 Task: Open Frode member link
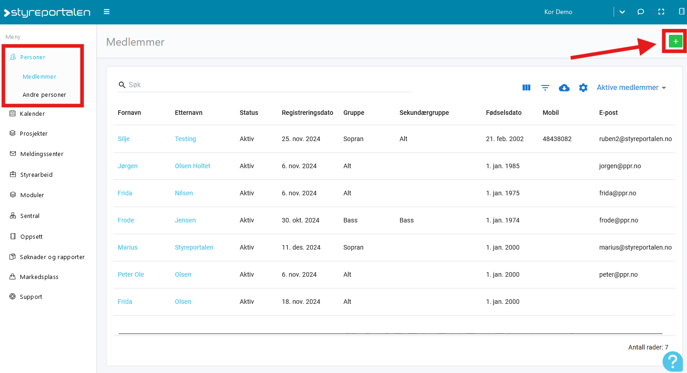coord(126,220)
